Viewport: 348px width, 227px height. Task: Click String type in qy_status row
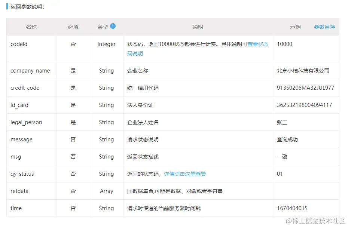[107, 174]
